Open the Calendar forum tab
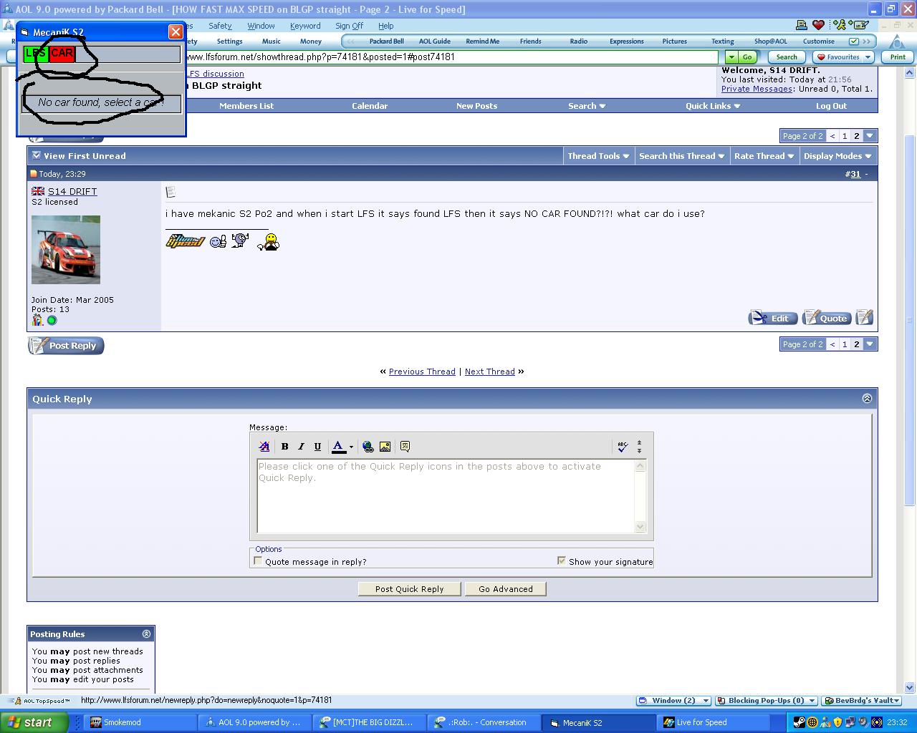The image size is (917, 733). click(x=370, y=106)
